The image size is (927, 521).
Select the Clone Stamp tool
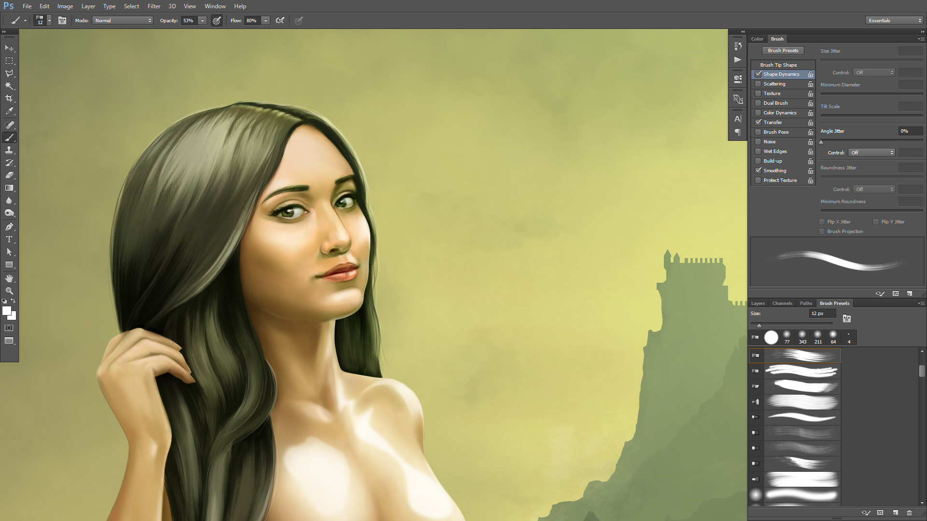(9, 150)
